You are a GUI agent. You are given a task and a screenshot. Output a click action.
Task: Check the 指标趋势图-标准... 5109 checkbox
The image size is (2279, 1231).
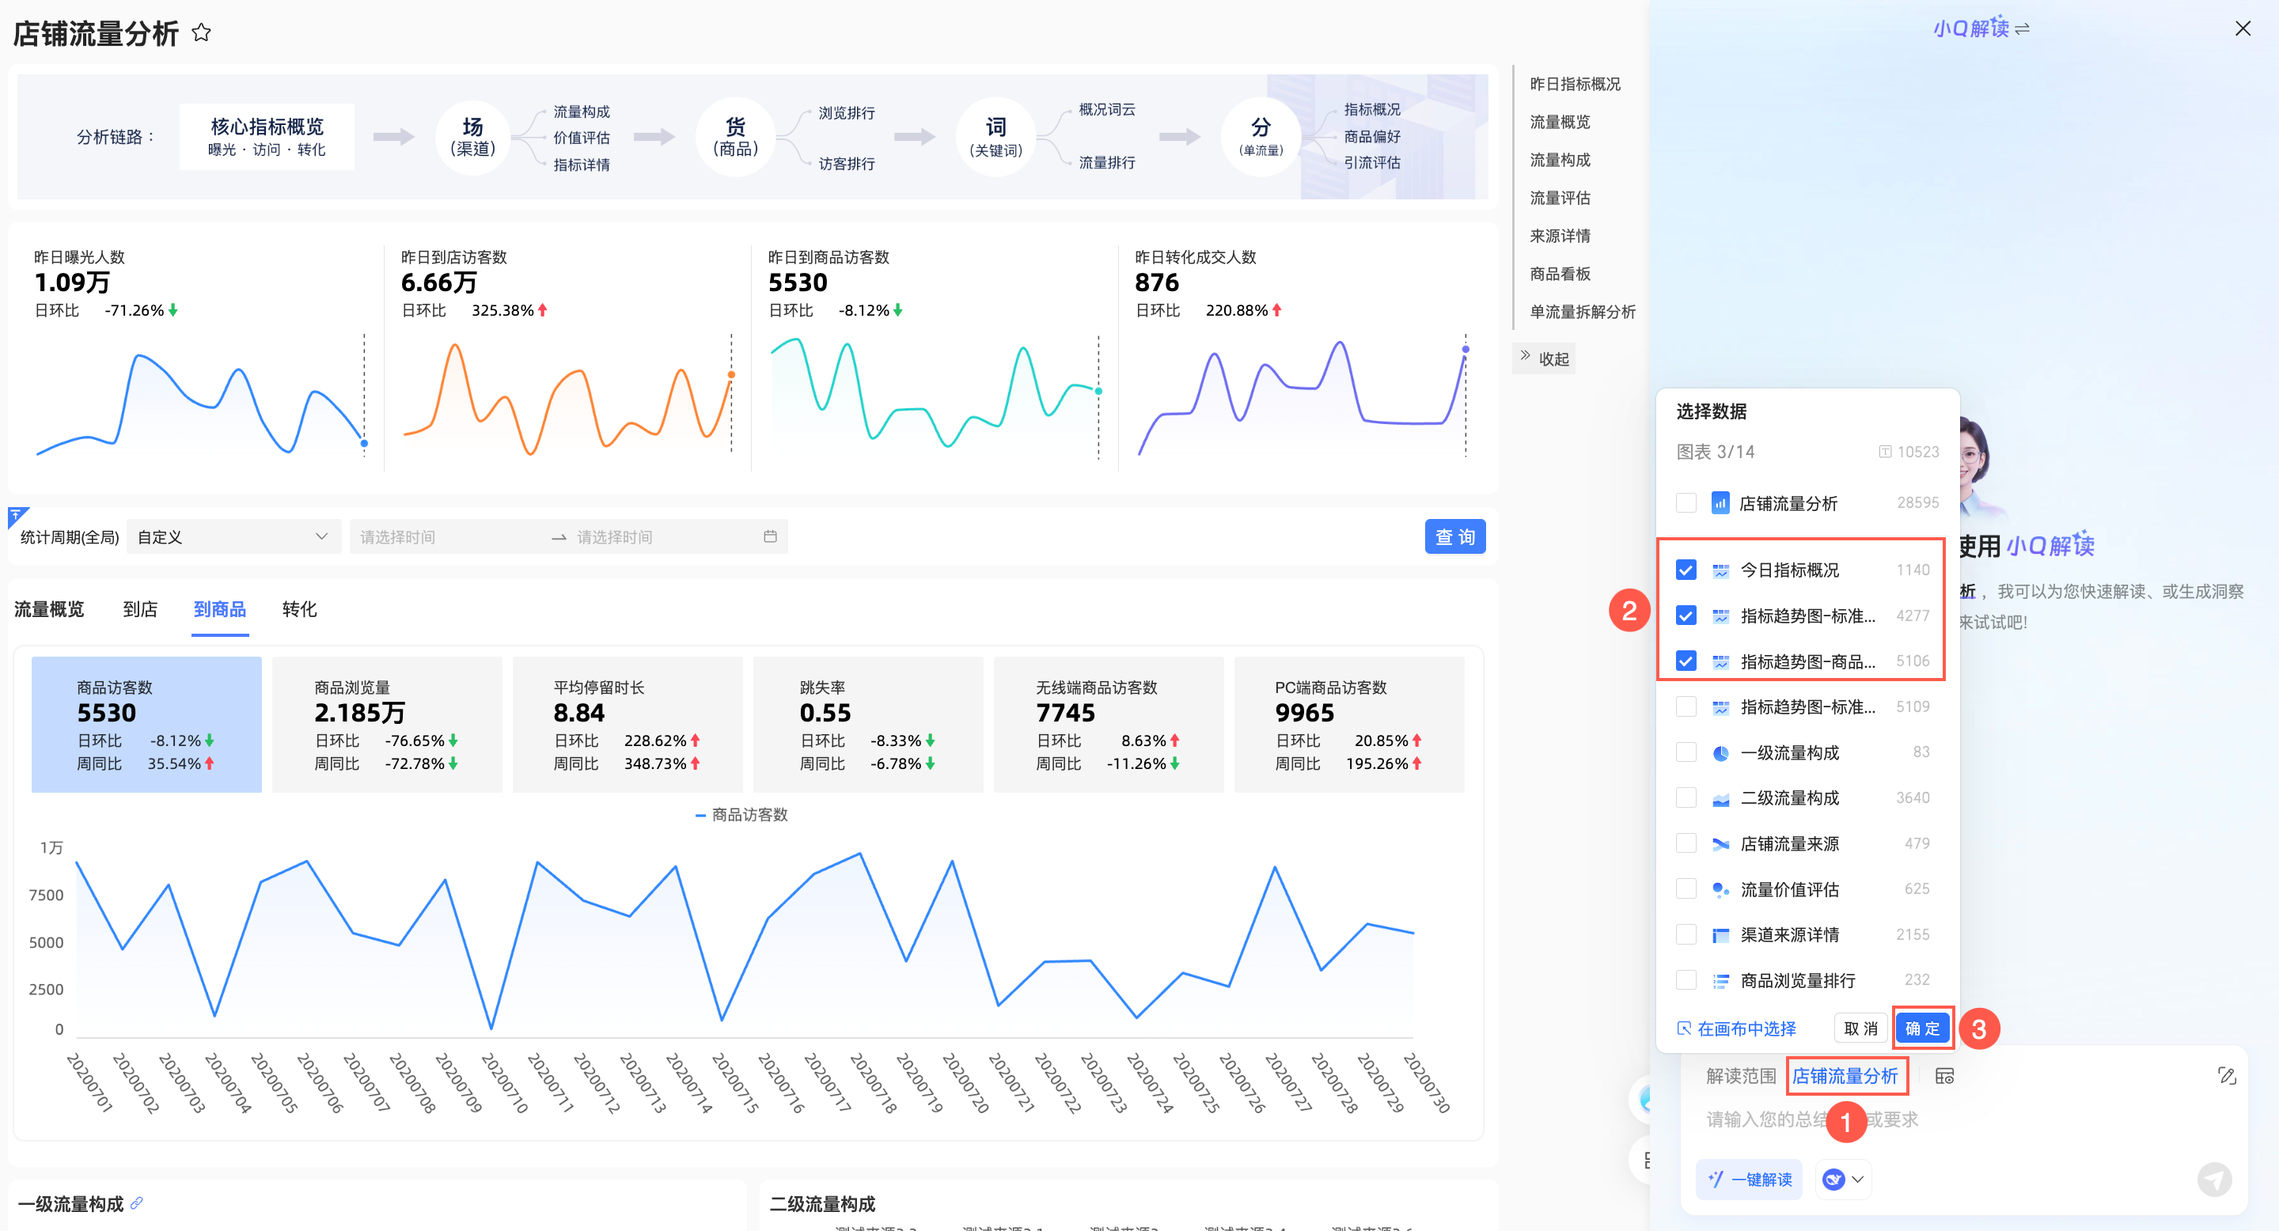click(1686, 706)
